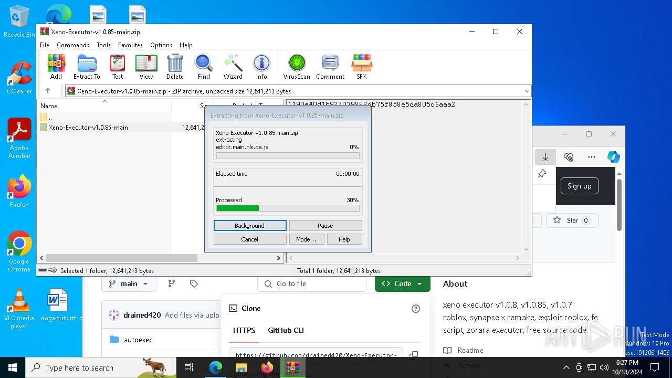Viewport: 672px width, 378px height.
Task: Click the Processed progress bar
Action: tap(288, 208)
